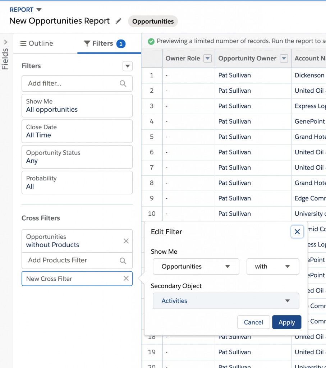Click the Add Products Filter field
Image resolution: width=326 pixels, height=368 pixels.
pos(77,260)
